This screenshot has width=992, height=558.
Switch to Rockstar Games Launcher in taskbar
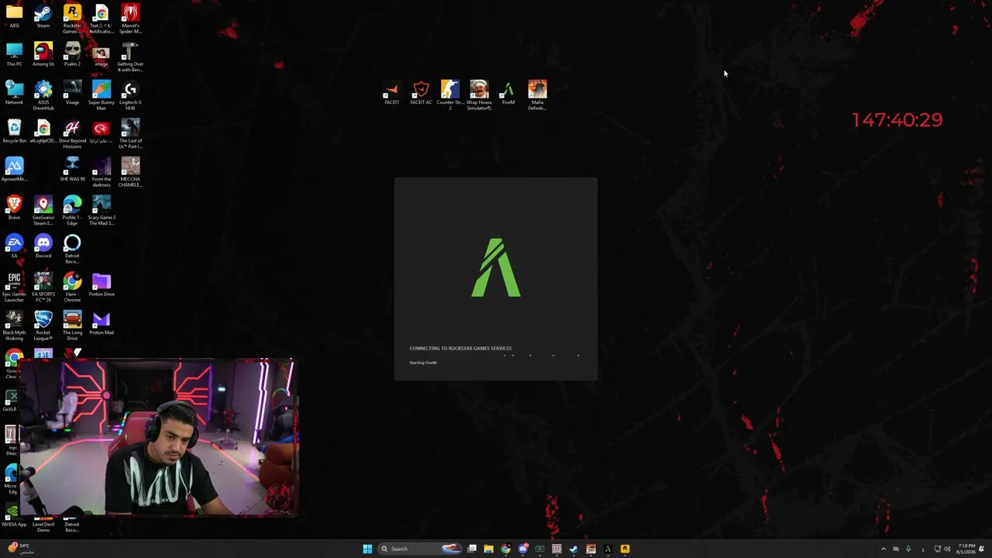[625, 549]
